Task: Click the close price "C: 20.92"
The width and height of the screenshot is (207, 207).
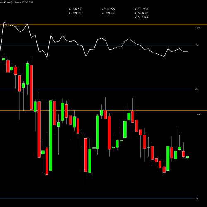Action: pos(75,13)
